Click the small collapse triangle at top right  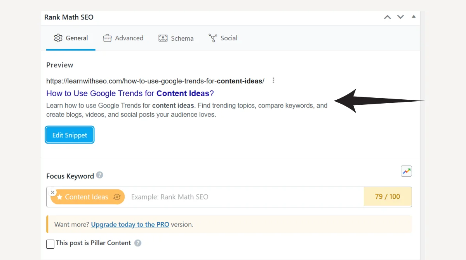[413, 17]
